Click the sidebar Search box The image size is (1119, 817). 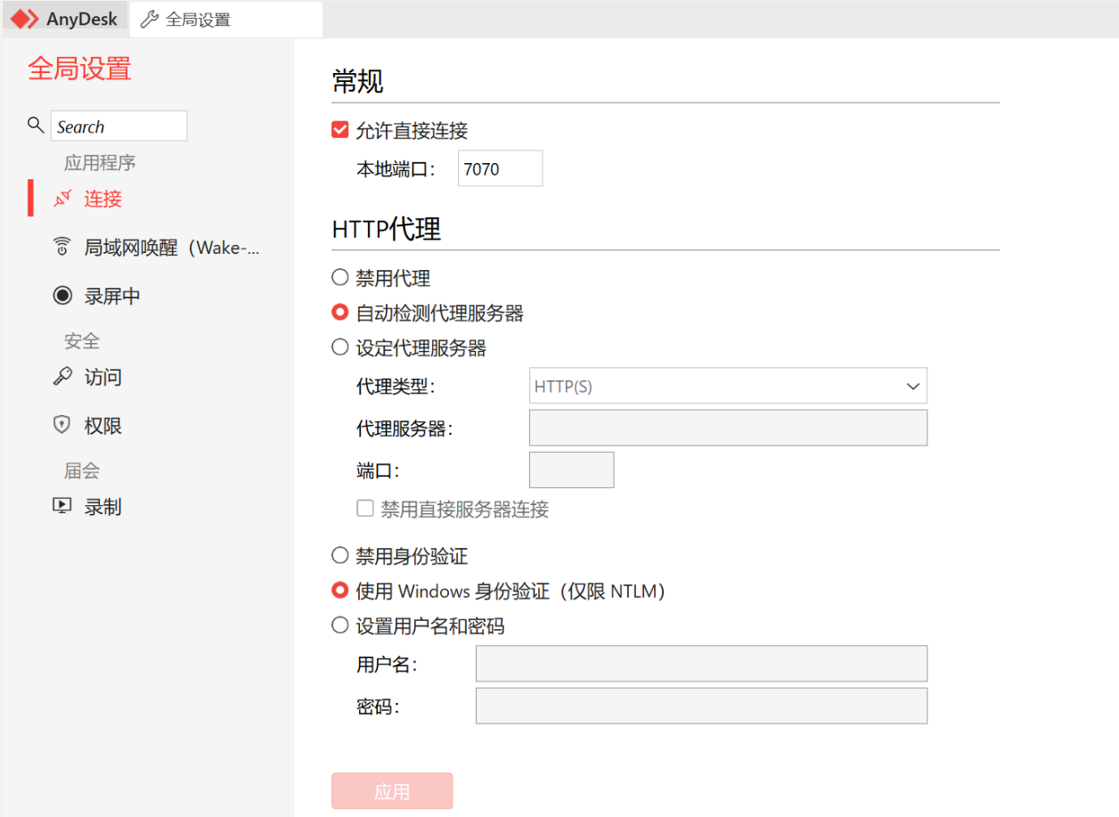click(118, 127)
